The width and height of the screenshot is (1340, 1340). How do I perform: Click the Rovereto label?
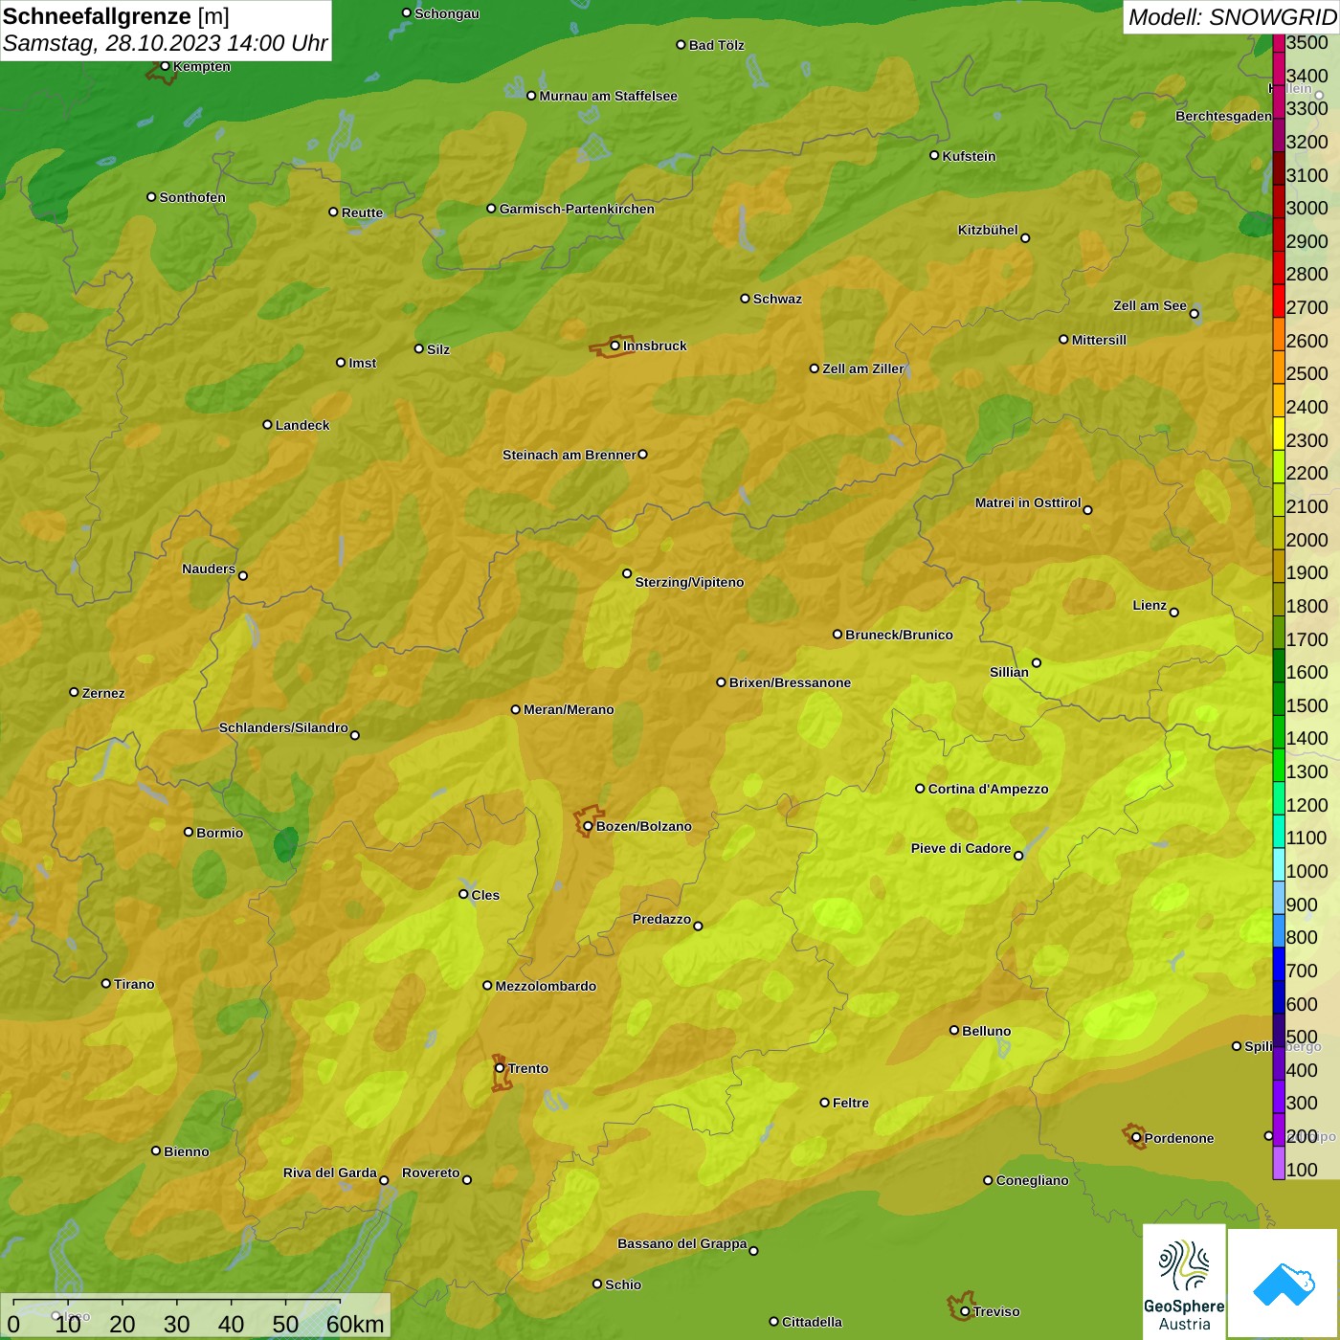pyautogui.click(x=431, y=1172)
